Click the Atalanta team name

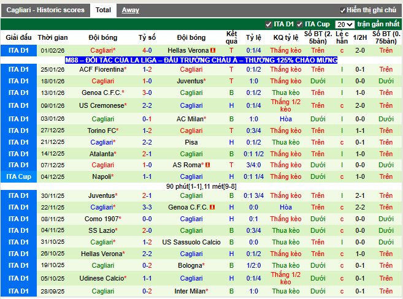[103, 154]
